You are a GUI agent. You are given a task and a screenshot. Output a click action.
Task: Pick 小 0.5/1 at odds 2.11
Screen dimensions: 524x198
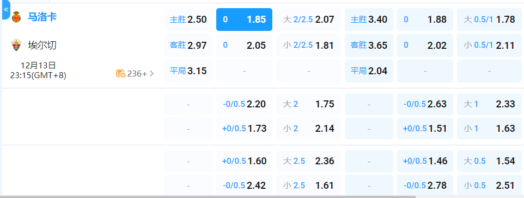[x=489, y=45]
